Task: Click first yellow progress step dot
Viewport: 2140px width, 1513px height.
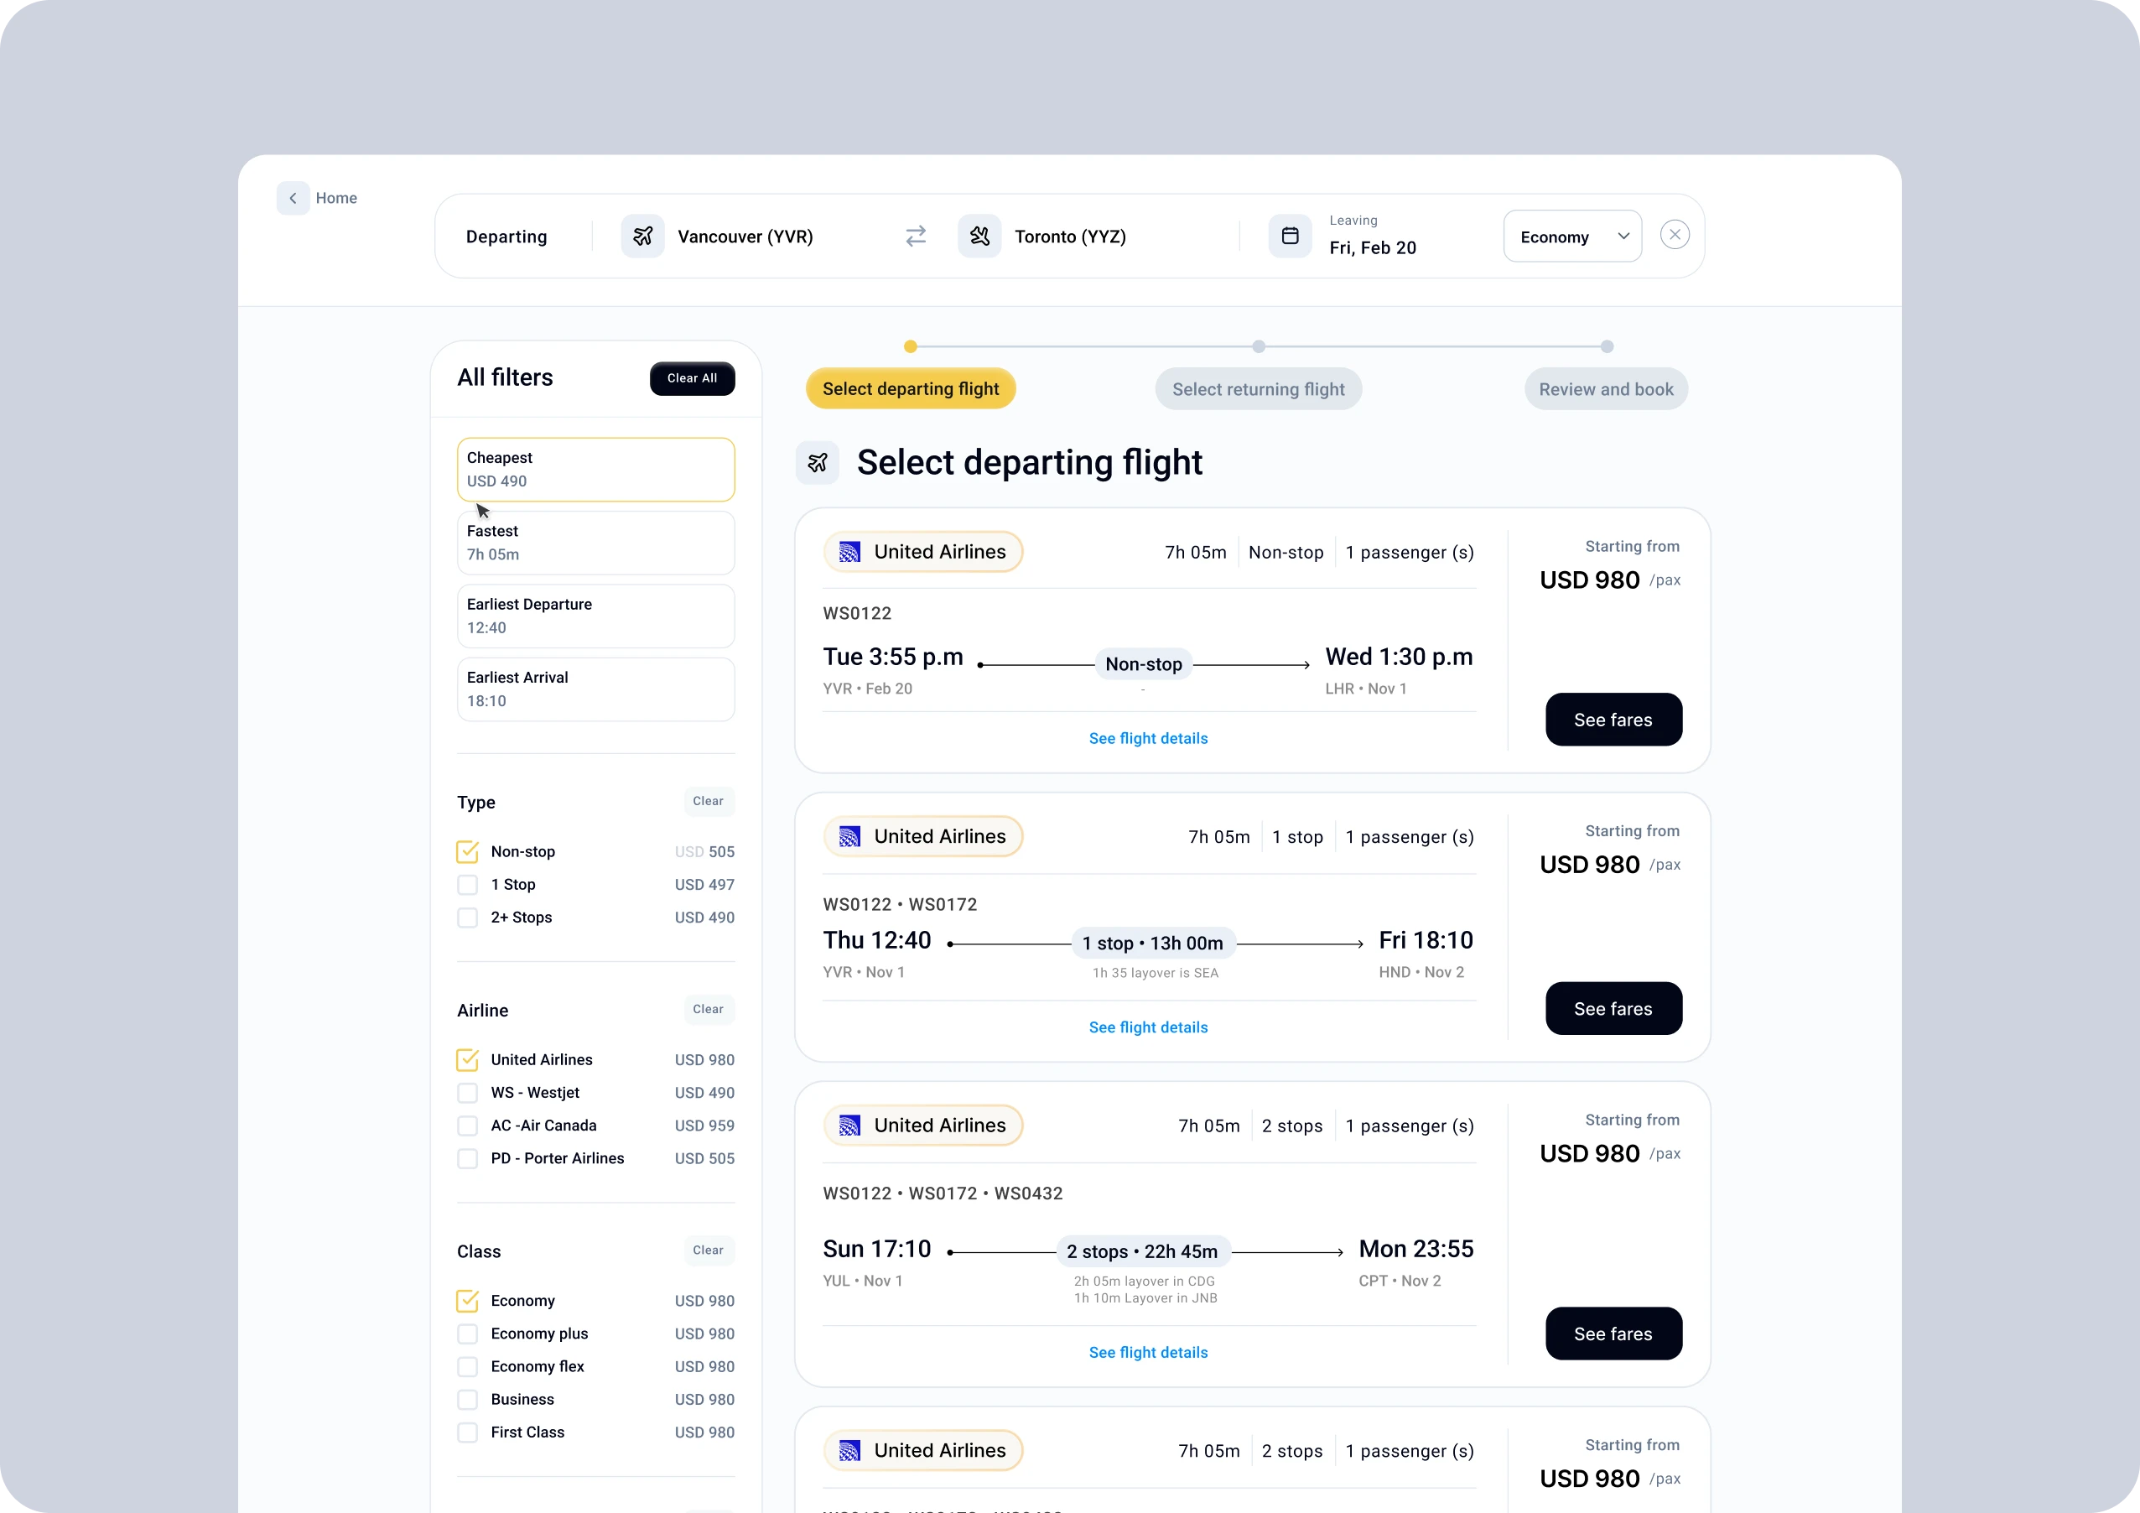Action: [x=911, y=346]
